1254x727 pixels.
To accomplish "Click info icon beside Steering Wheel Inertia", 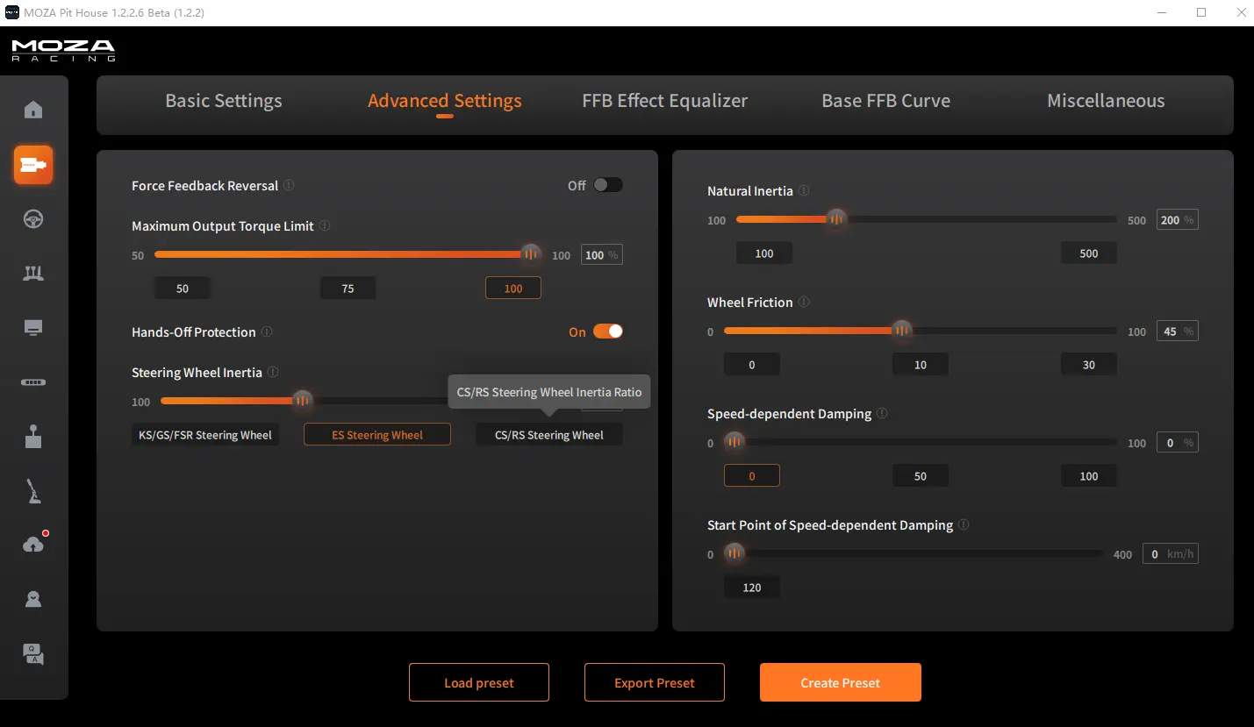I will [x=273, y=373].
